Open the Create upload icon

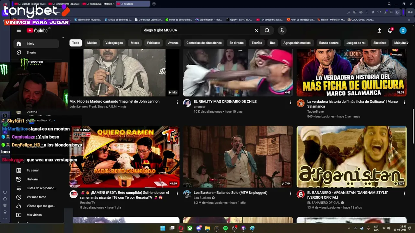coord(379,30)
